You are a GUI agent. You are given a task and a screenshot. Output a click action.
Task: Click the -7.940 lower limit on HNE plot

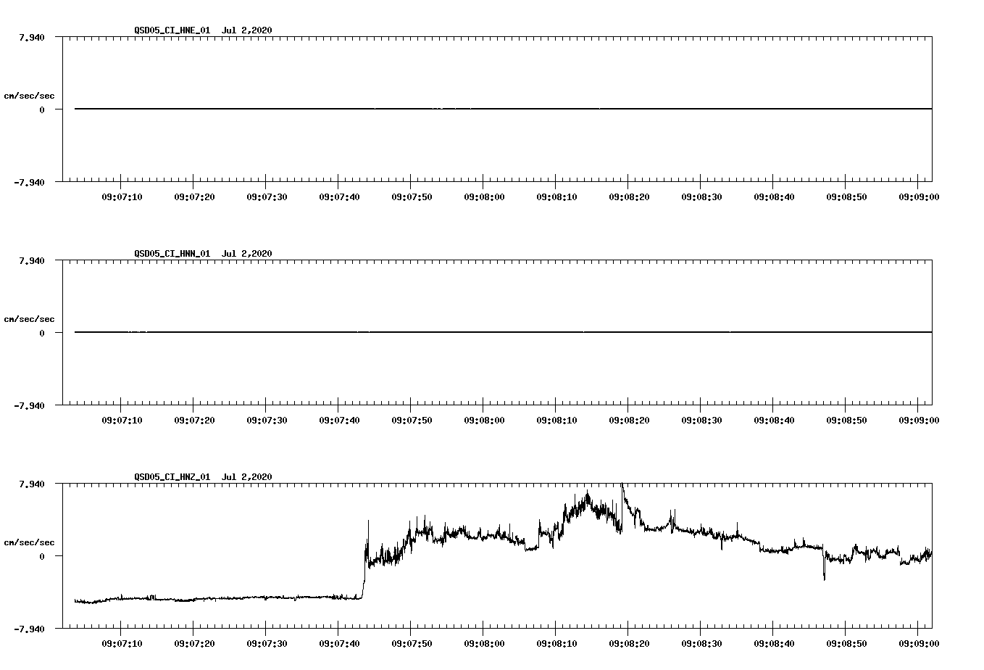coord(30,182)
